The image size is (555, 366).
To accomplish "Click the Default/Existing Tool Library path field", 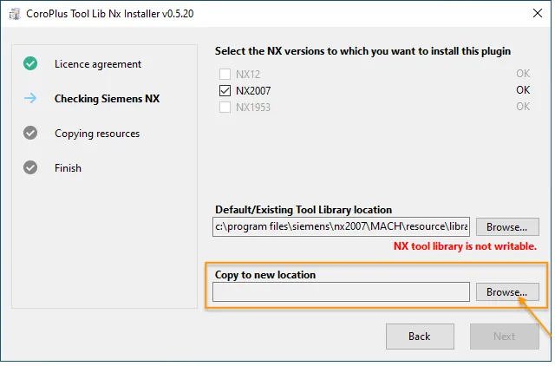I will tap(341, 227).
